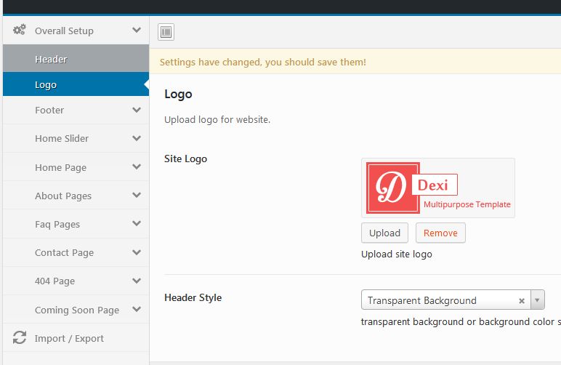Go to Contact Page settings
This screenshot has height=365, width=561.
pos(64,253)
